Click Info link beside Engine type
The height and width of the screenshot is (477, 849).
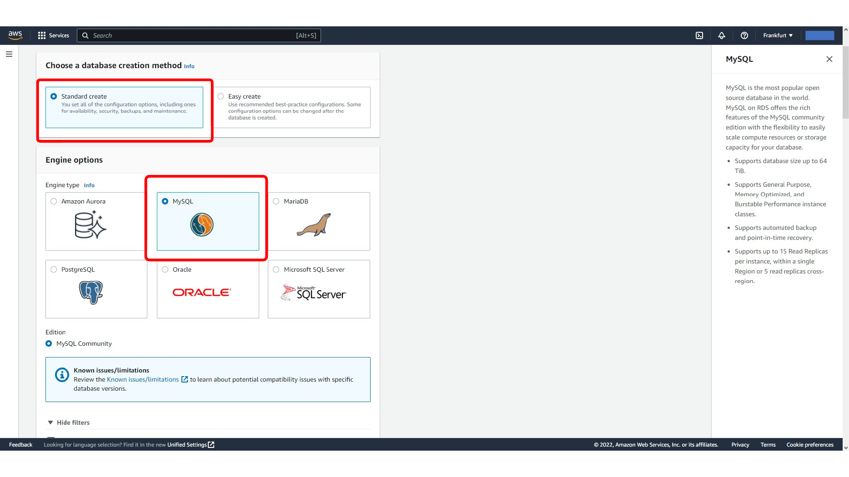coord(89,185)
